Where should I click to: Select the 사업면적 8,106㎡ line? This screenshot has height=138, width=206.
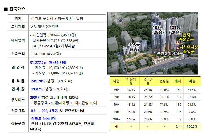[x=53, y=35]
